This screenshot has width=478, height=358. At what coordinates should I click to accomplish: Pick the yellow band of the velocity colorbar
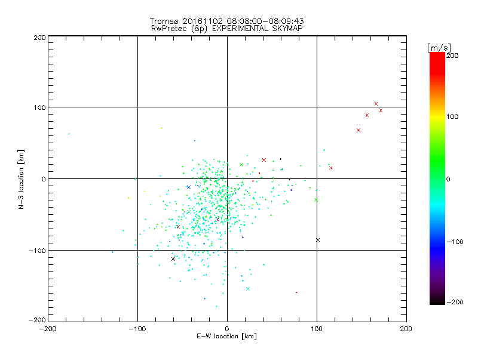[437, 116]
